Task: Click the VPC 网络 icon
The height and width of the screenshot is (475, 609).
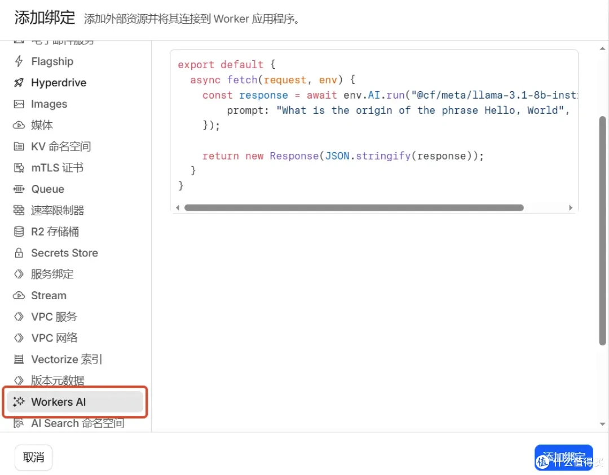Action: [x=19, y=338]
